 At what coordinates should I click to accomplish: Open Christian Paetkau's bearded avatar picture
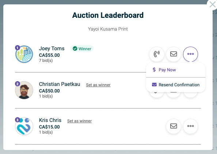[x=24, y=90]
